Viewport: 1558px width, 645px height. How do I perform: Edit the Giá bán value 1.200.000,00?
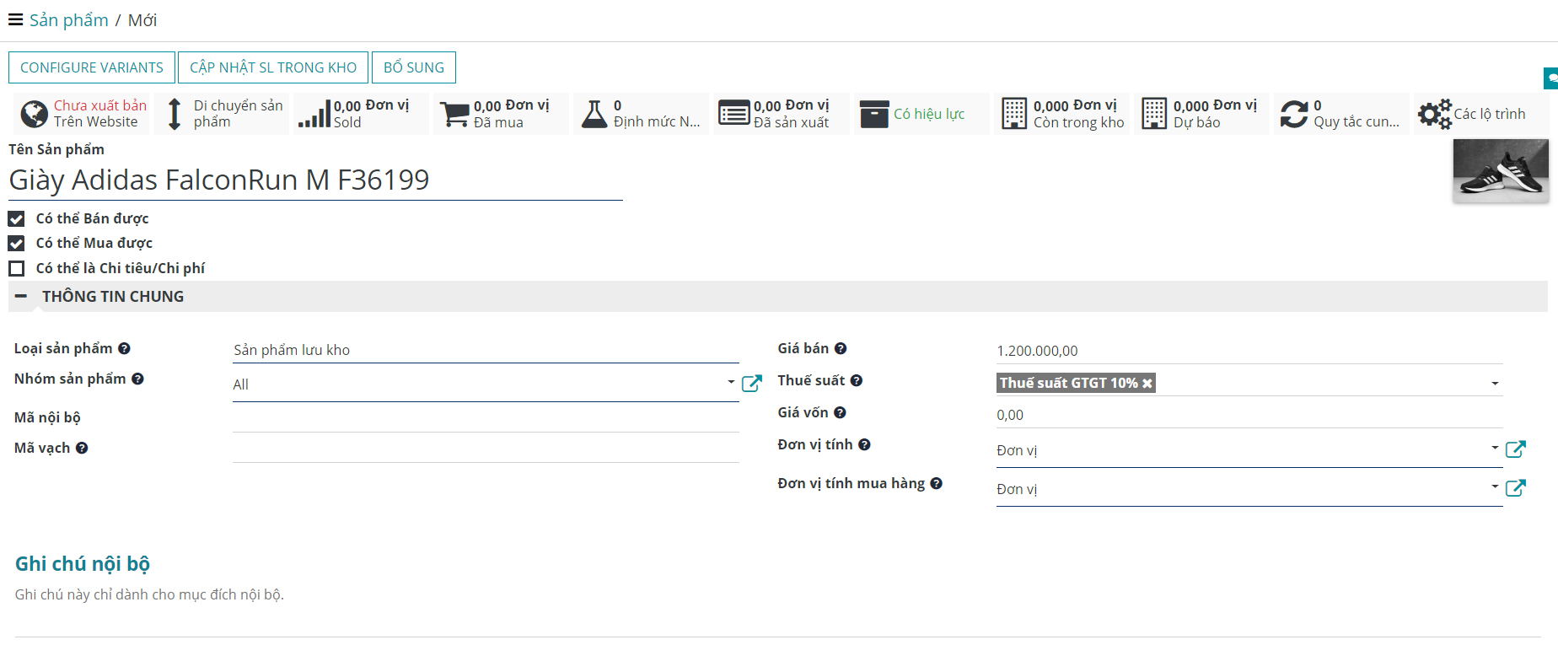tap(1249, 351)
